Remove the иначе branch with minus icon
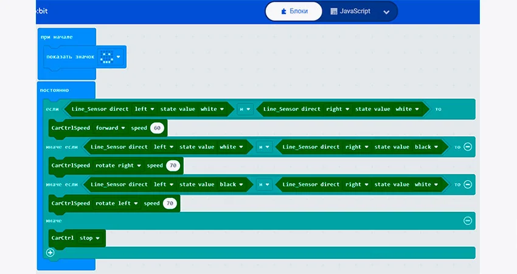Viewport: 517px width, 274px height. 467,220
